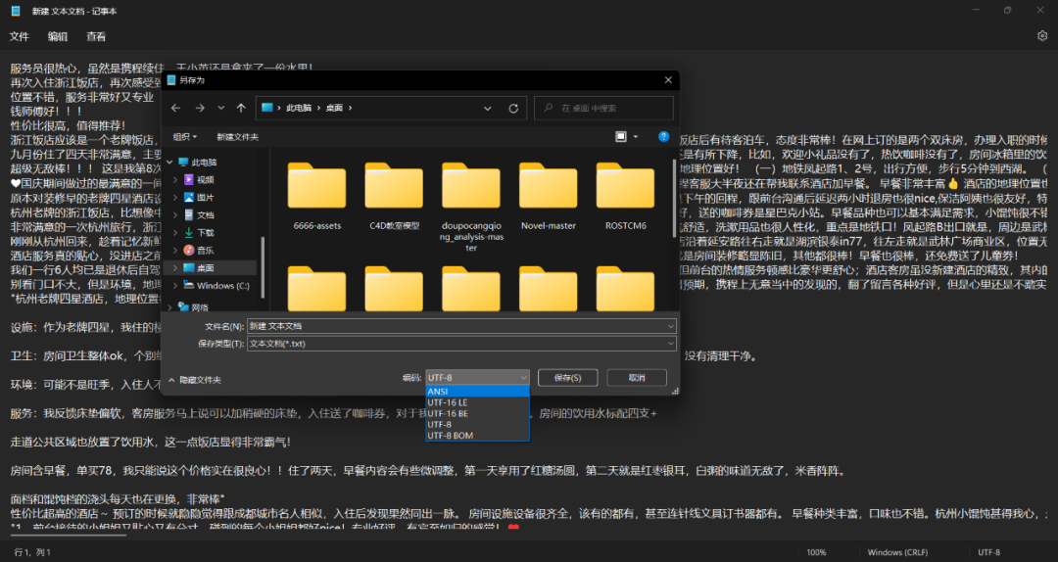
Task: Click the 100% zoom status entry
Action: click(816, 552)
